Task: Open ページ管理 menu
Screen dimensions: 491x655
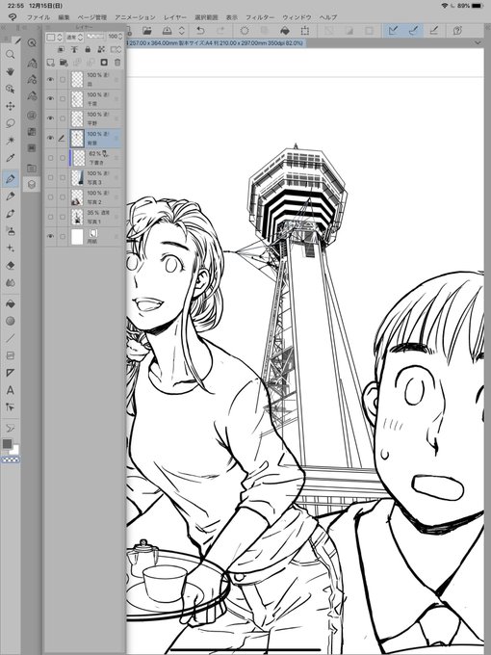Action: pos(92,17)
